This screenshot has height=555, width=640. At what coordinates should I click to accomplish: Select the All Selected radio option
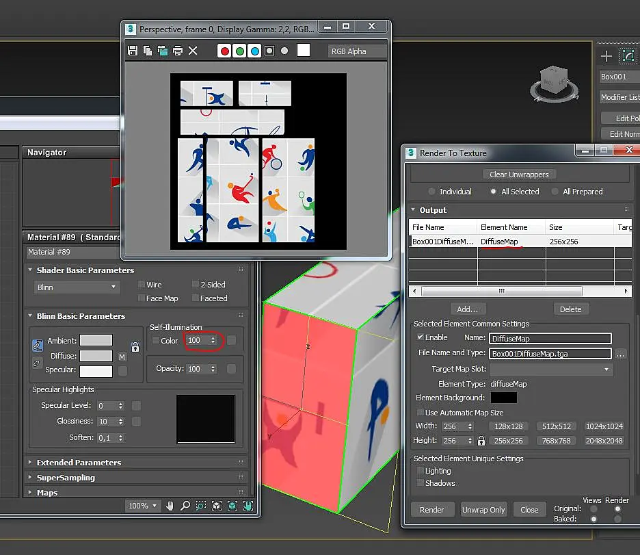pyautogui.click(x=493, y=192)
